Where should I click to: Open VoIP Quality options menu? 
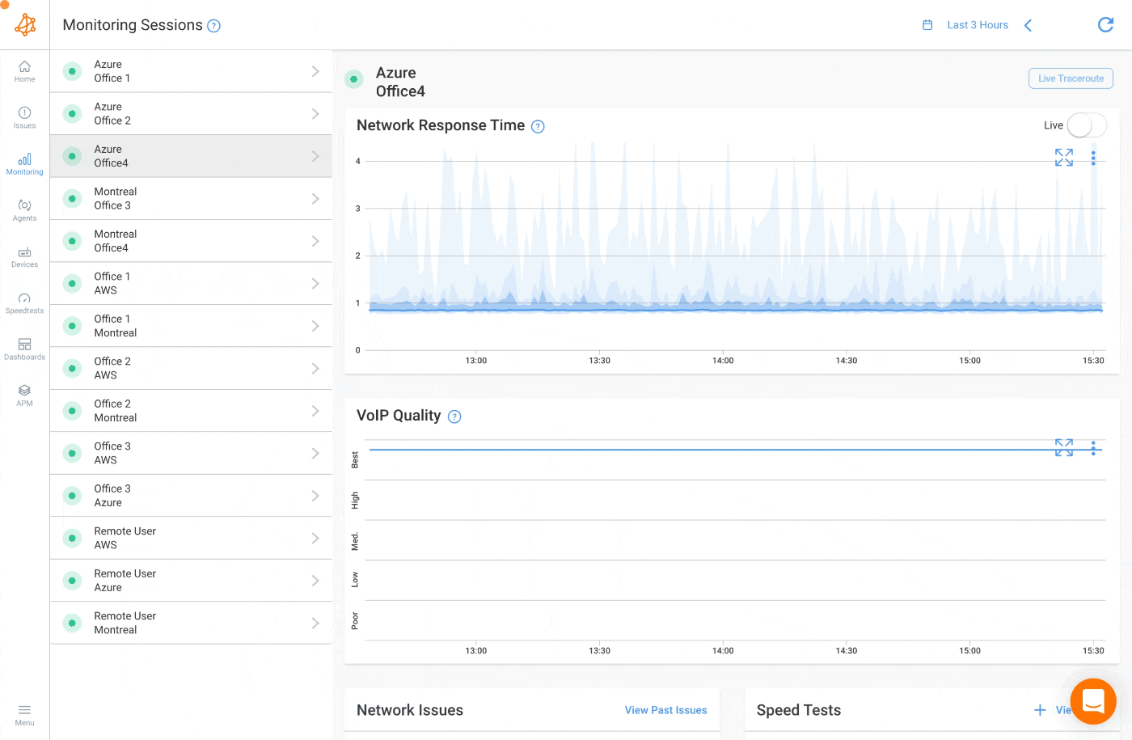1093,448
